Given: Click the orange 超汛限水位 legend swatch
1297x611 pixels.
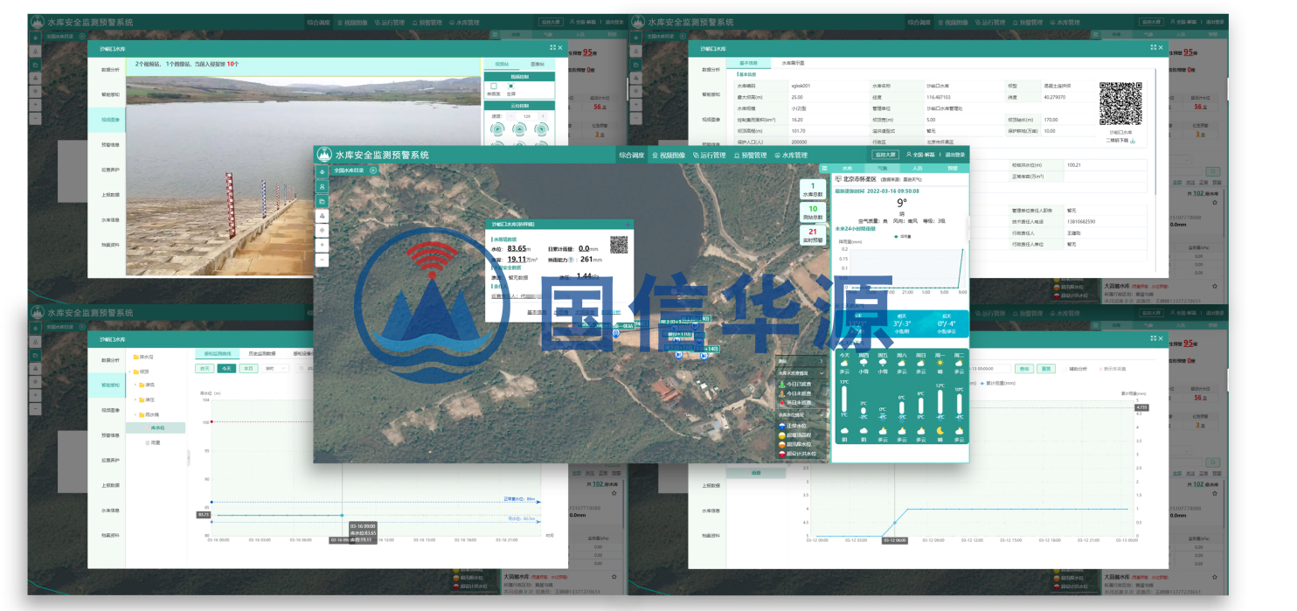Looking at the screenshot, I should [x=781, y=444].
